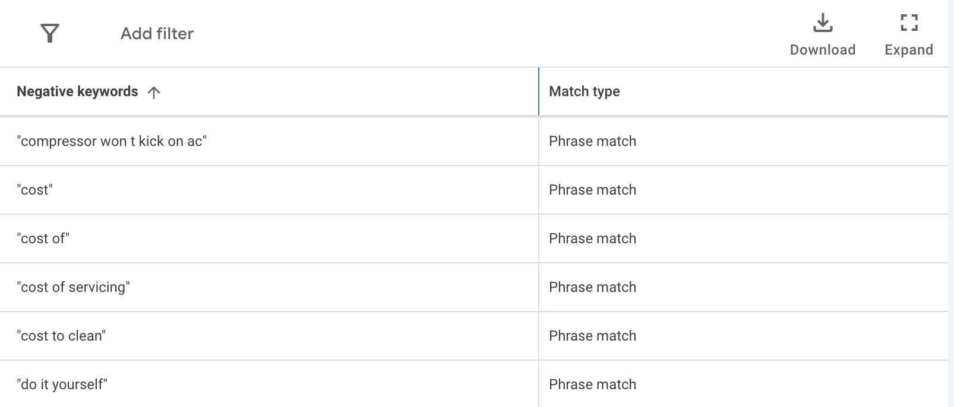Click the "cost of servicing" keyword

coord(73,287)
